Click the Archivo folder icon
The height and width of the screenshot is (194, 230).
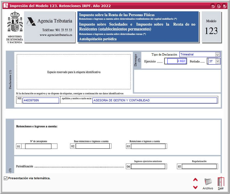[208, 182]
